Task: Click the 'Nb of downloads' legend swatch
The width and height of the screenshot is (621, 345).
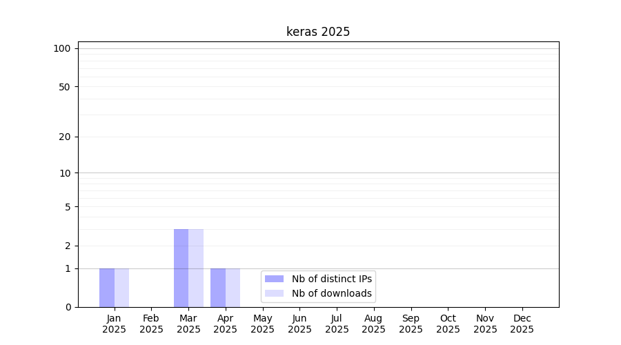Action: click(x=274, y=293)
